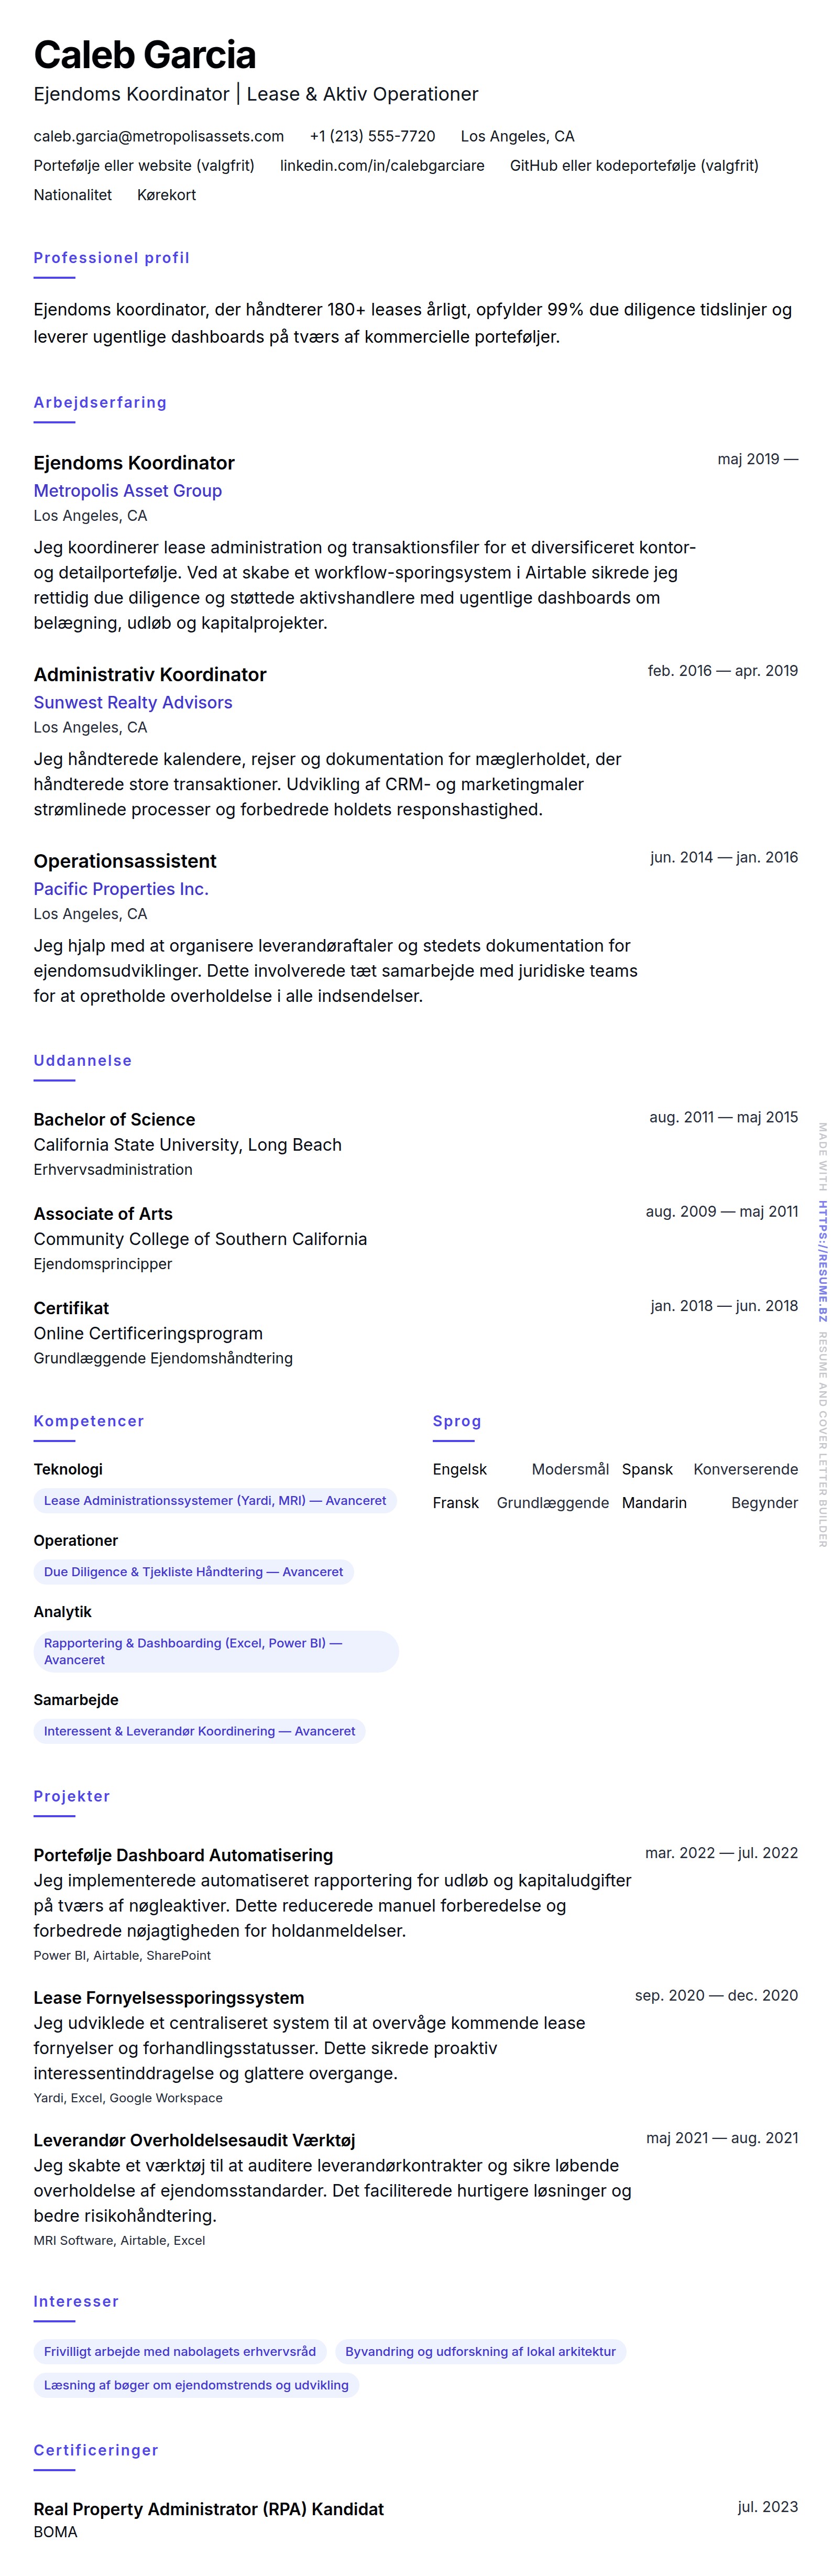Open the Pacific Properties Inc. company link
Screen dimensions: 832x2576
coord(121,888)
